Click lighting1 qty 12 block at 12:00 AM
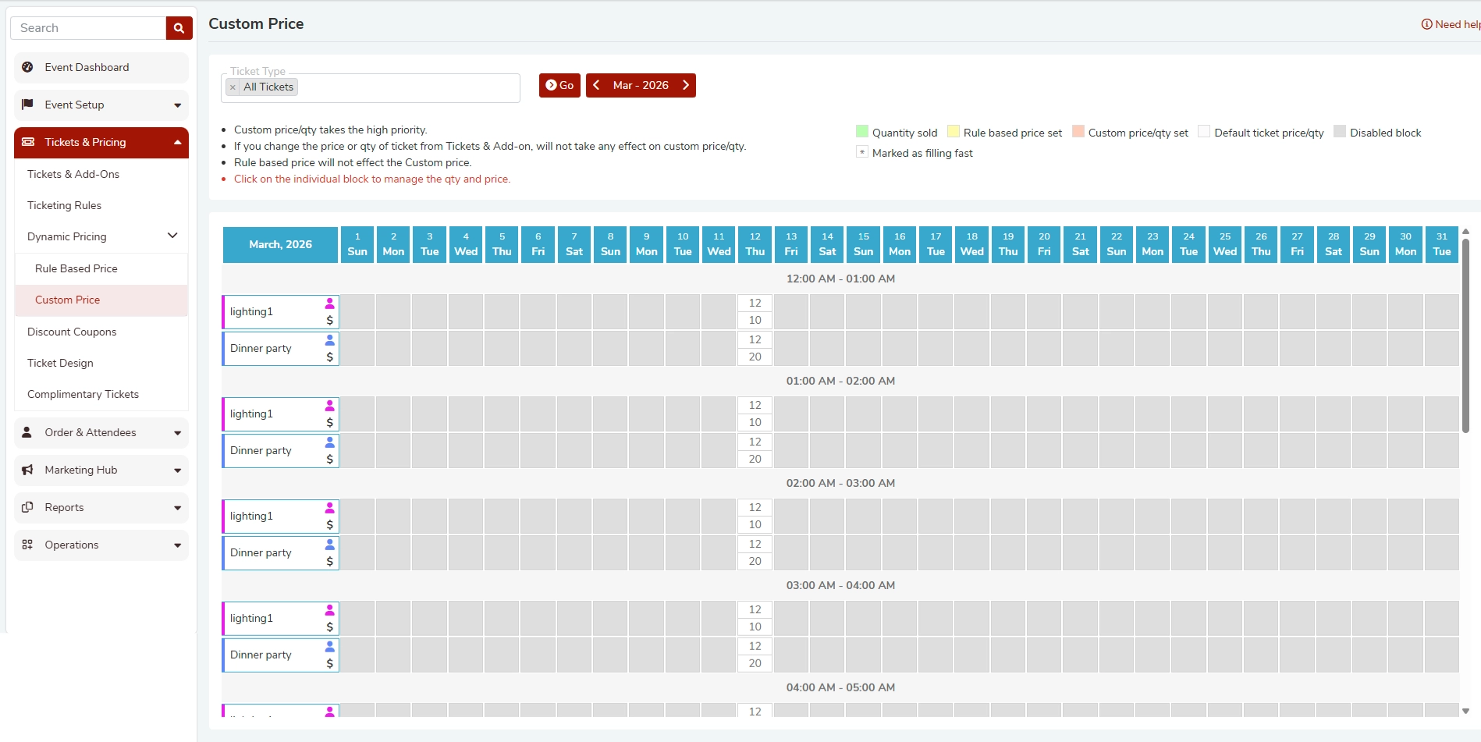Screen dimensions: 1481x742 tap(755, 303)
